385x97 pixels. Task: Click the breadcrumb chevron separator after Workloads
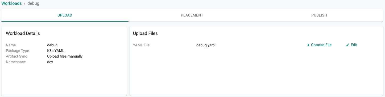tap(24, 4)
